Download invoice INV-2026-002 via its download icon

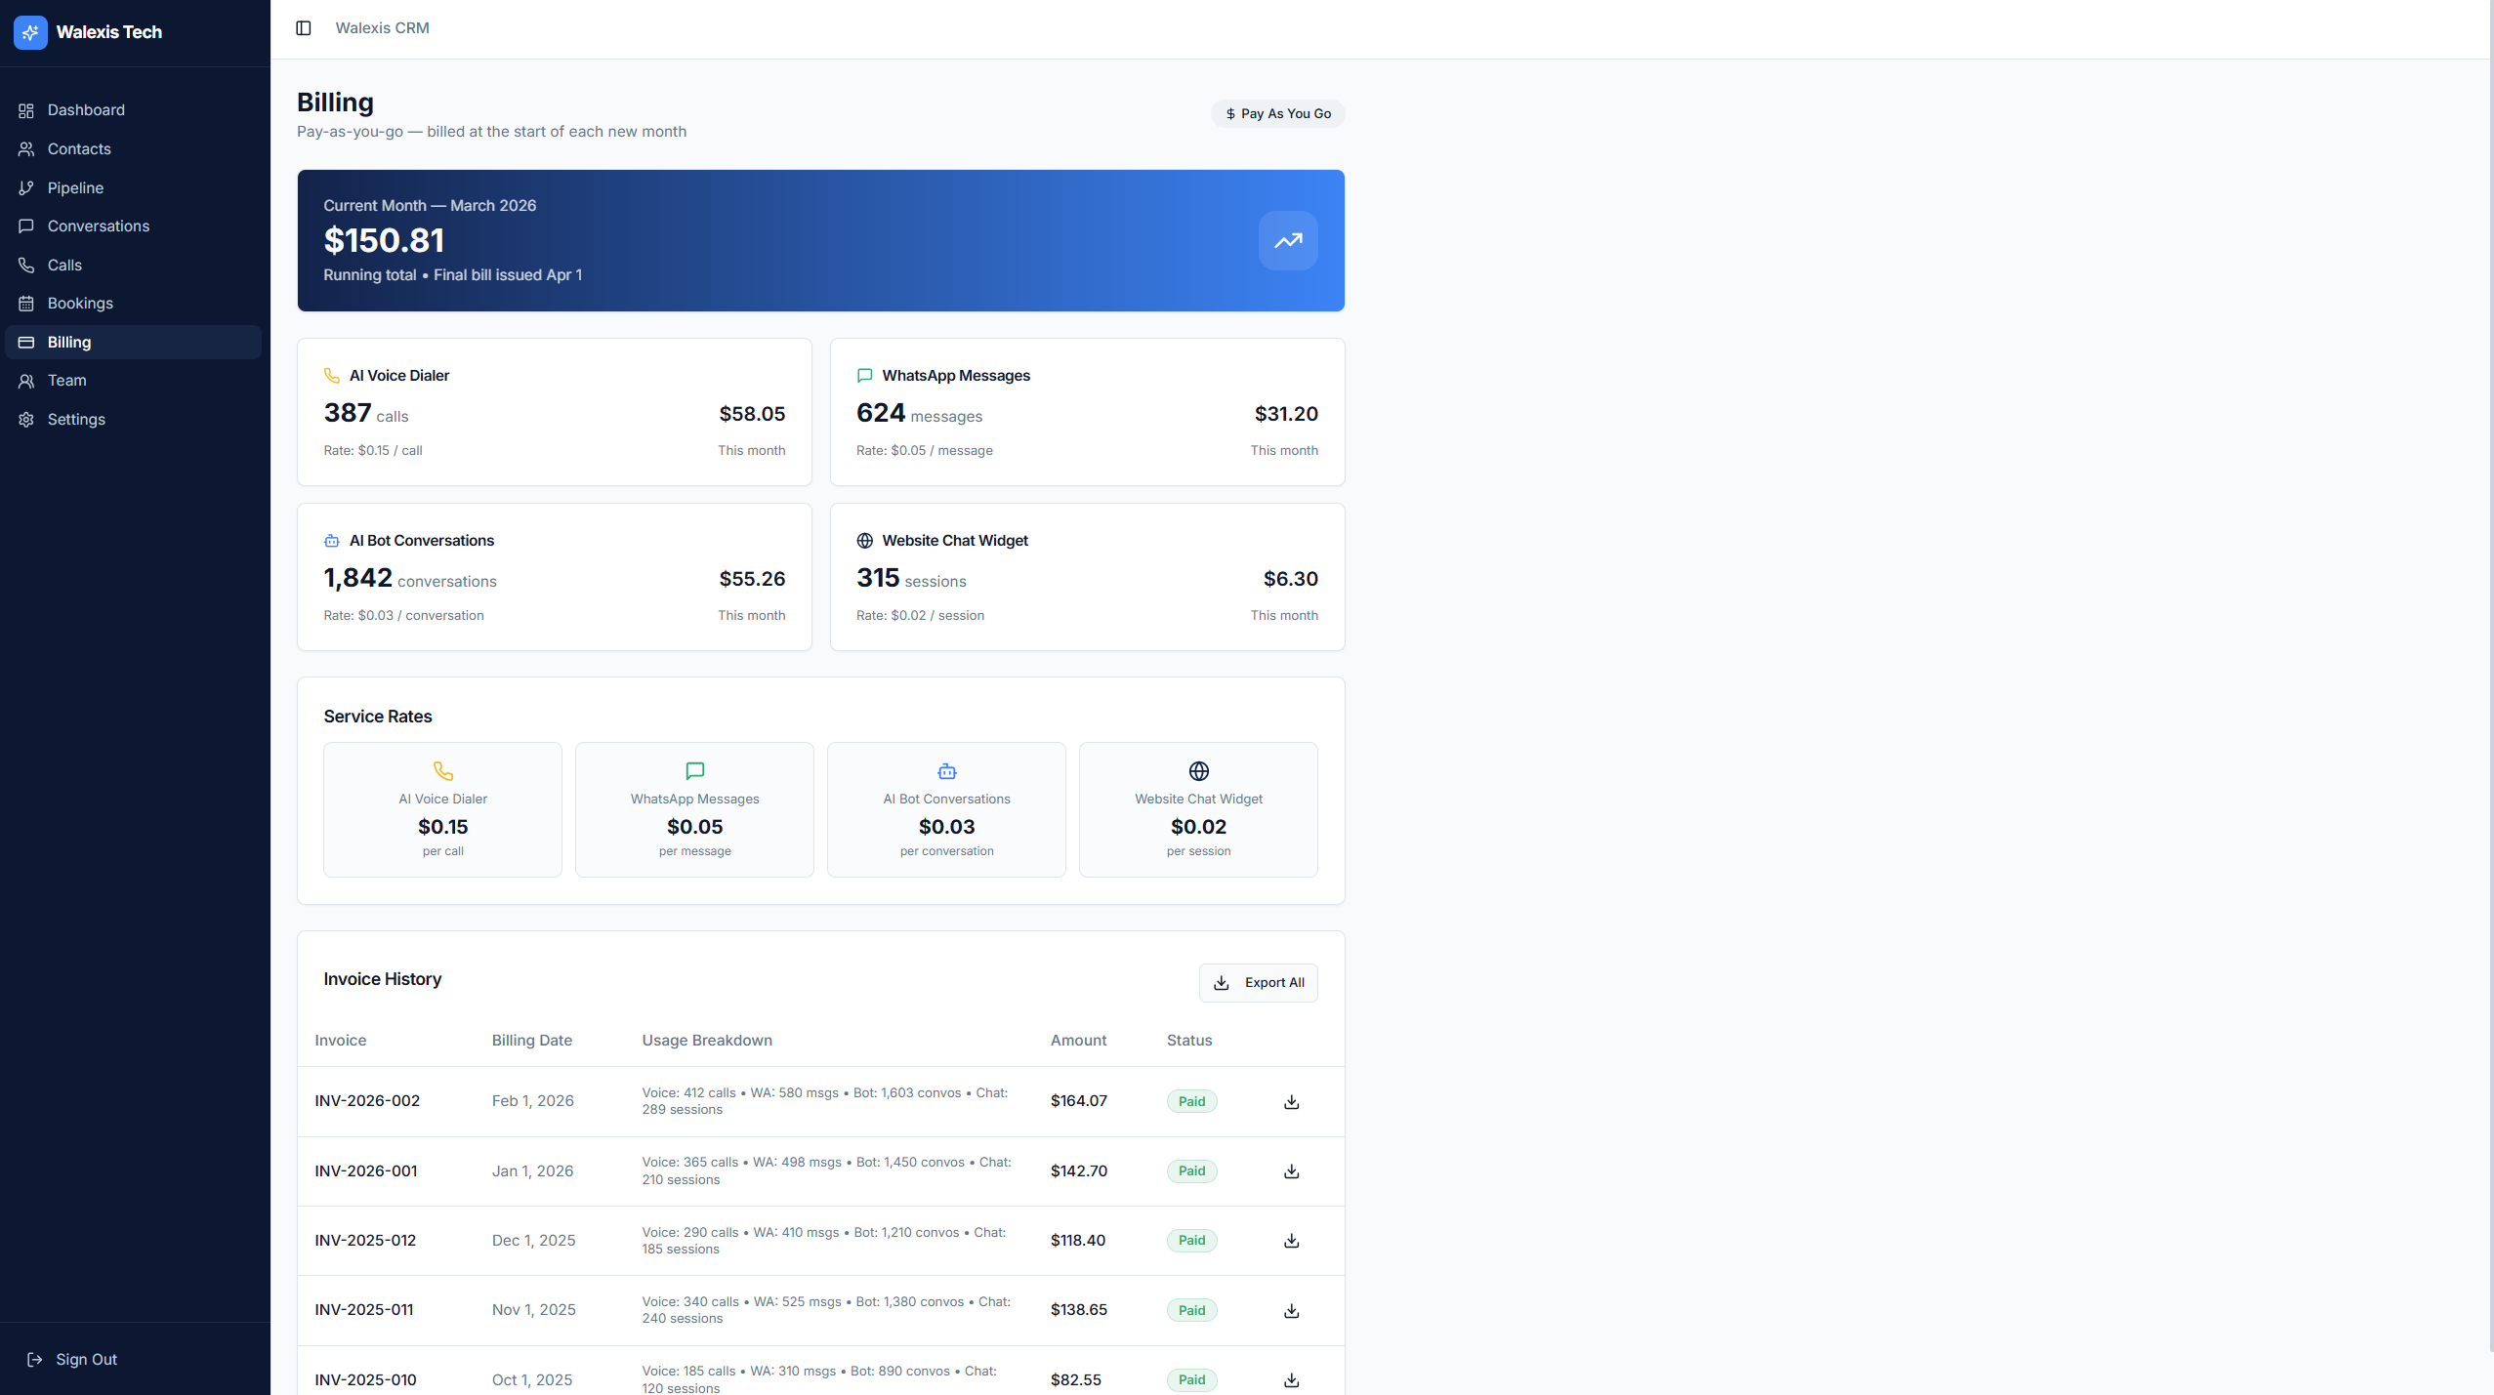coord(1291,1101)
